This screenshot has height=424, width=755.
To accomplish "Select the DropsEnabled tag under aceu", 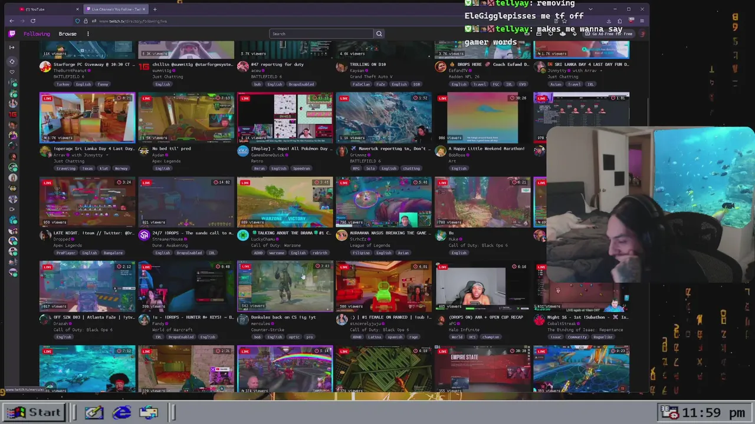I will 301,84.
